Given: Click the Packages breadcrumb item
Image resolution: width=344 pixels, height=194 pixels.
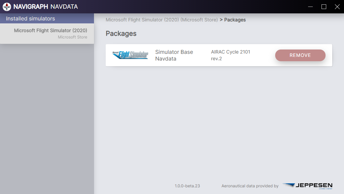Looking at the screenshot, I should tap(235, 20).
